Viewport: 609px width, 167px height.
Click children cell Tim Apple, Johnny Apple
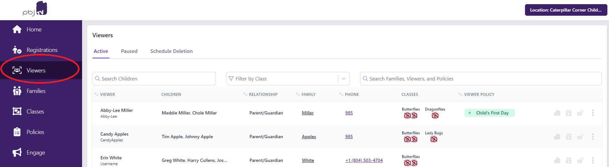tap(187, 137)
